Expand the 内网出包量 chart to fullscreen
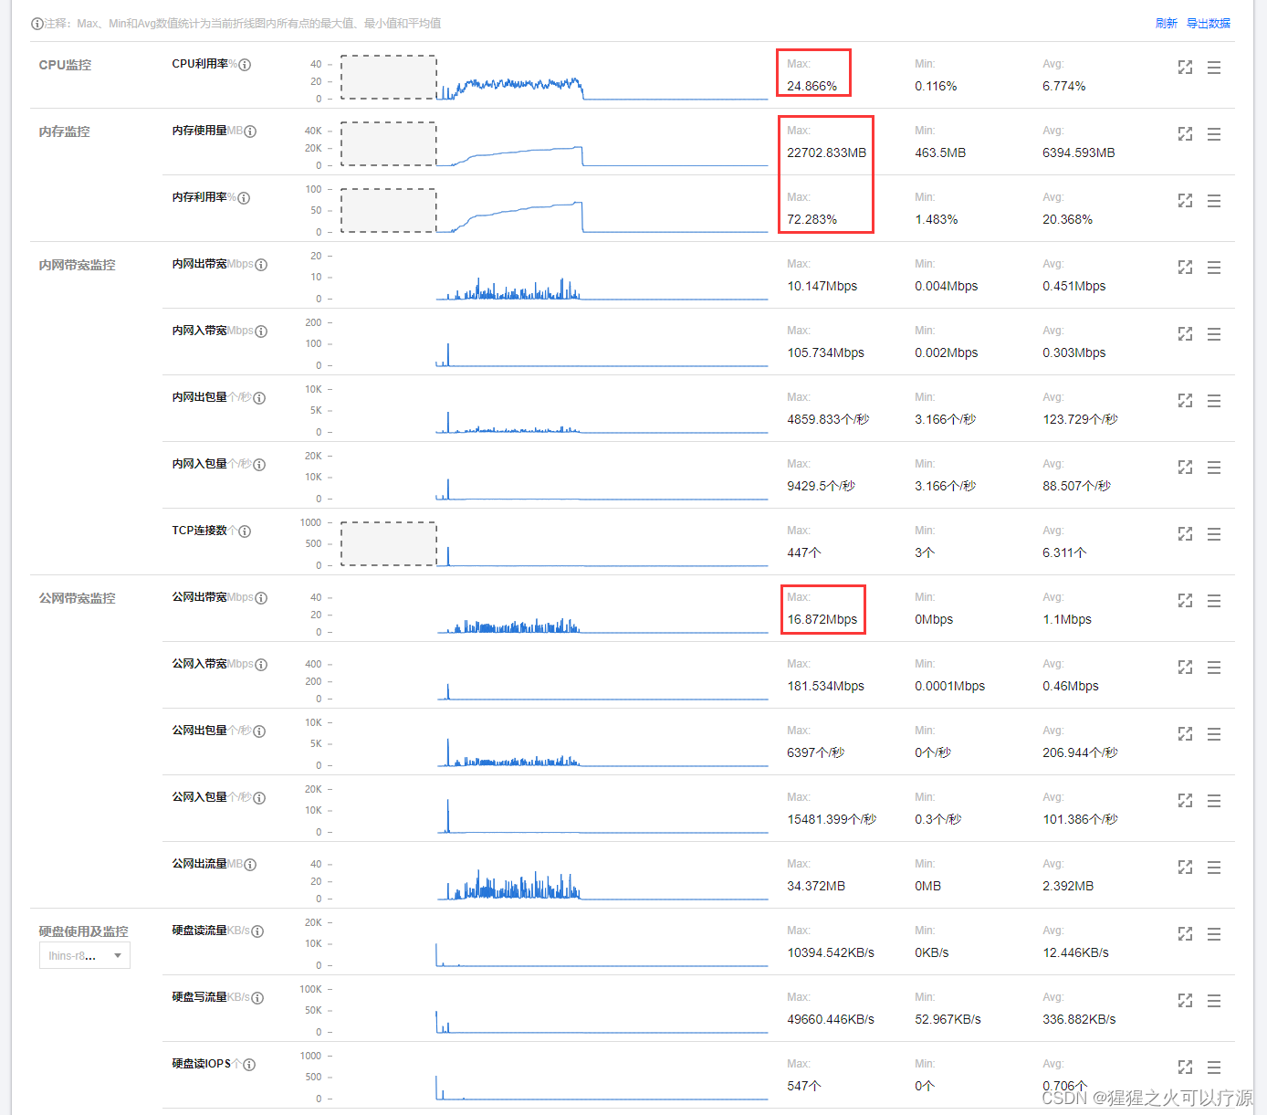 (1185, 401)
